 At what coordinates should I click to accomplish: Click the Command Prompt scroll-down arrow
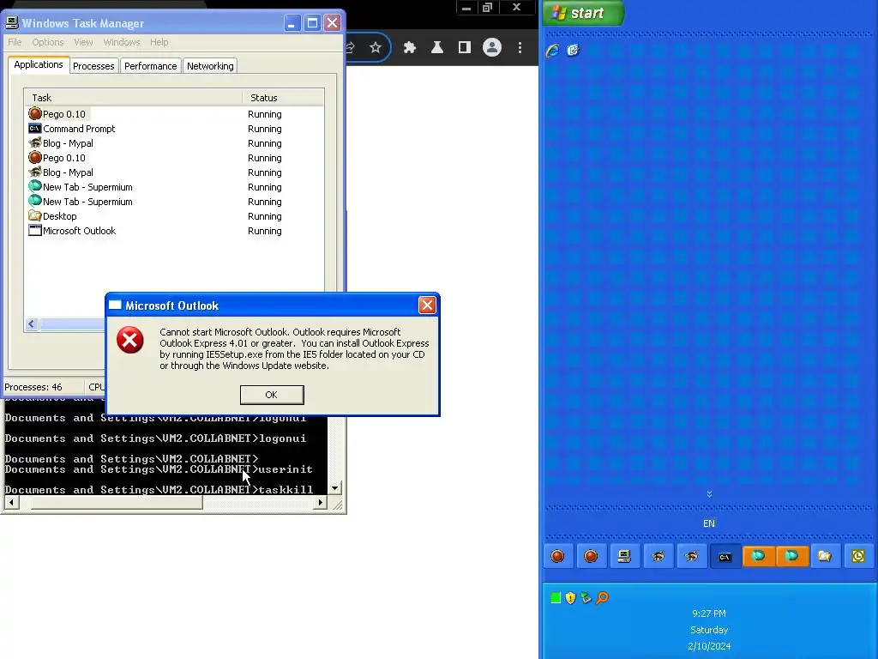coord(334,488)
